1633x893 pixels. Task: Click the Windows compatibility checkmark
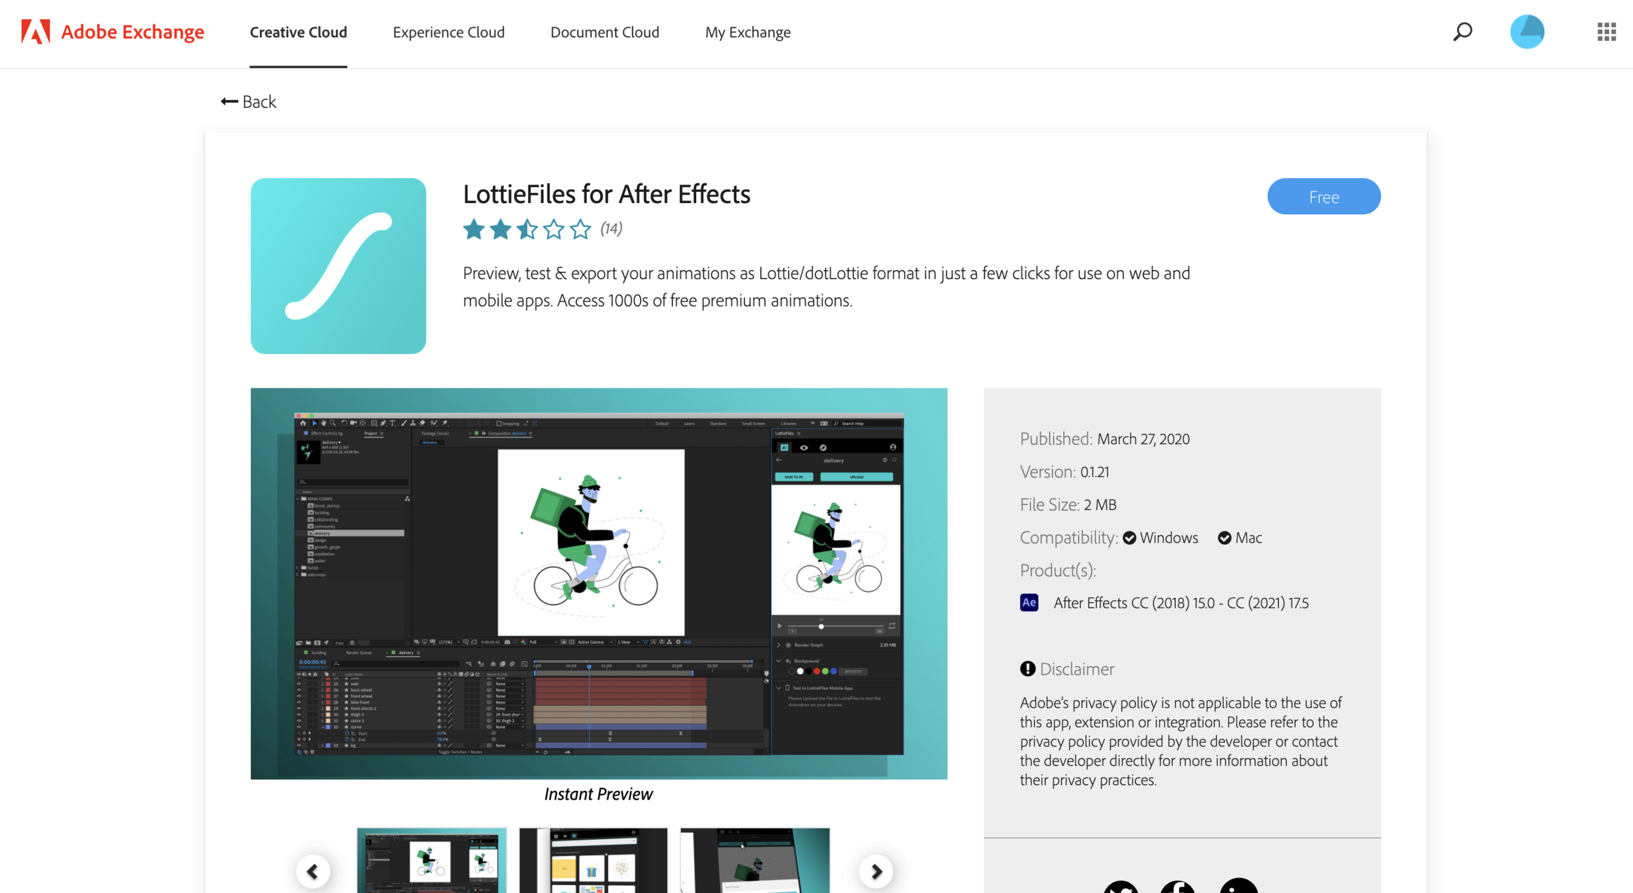tap(1129, 538)
